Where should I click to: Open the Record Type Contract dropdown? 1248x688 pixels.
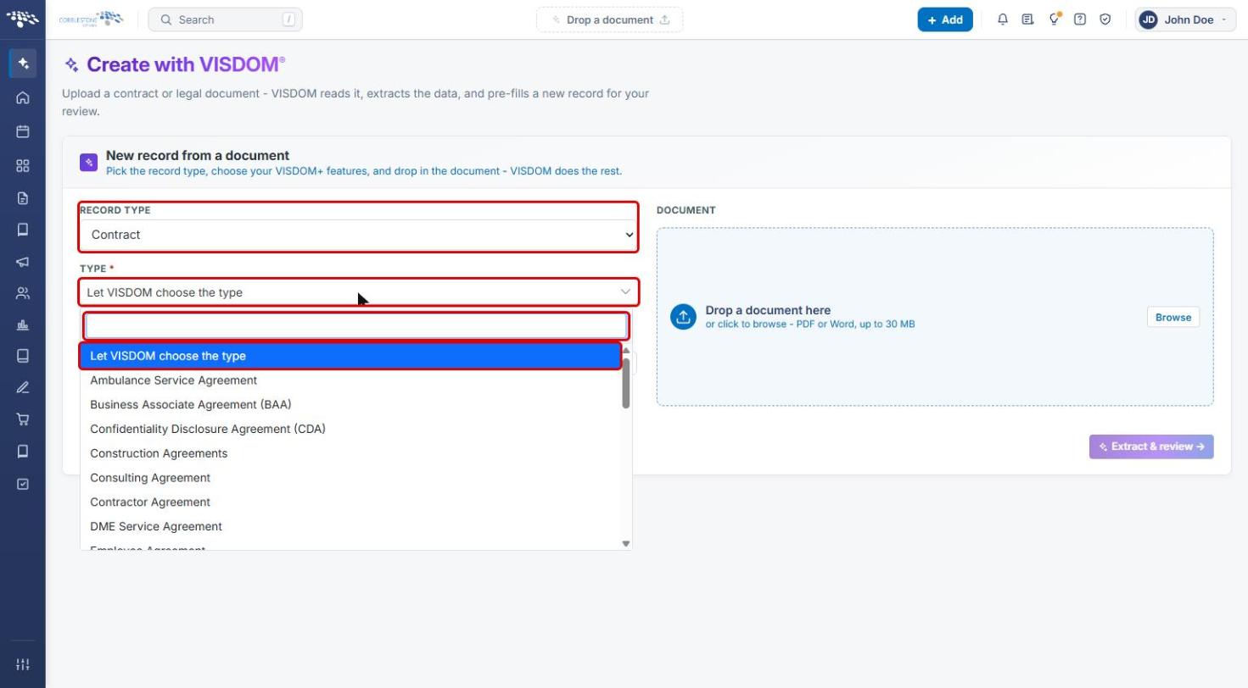358,235
